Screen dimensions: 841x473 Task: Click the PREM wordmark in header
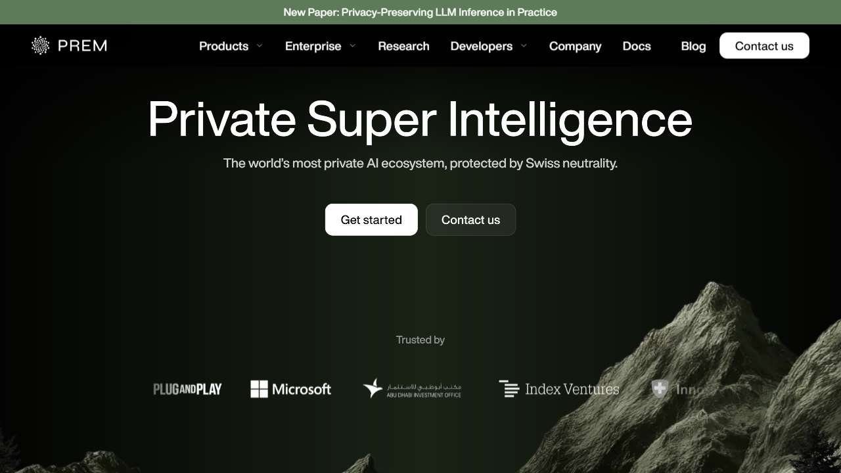(82, 45)
